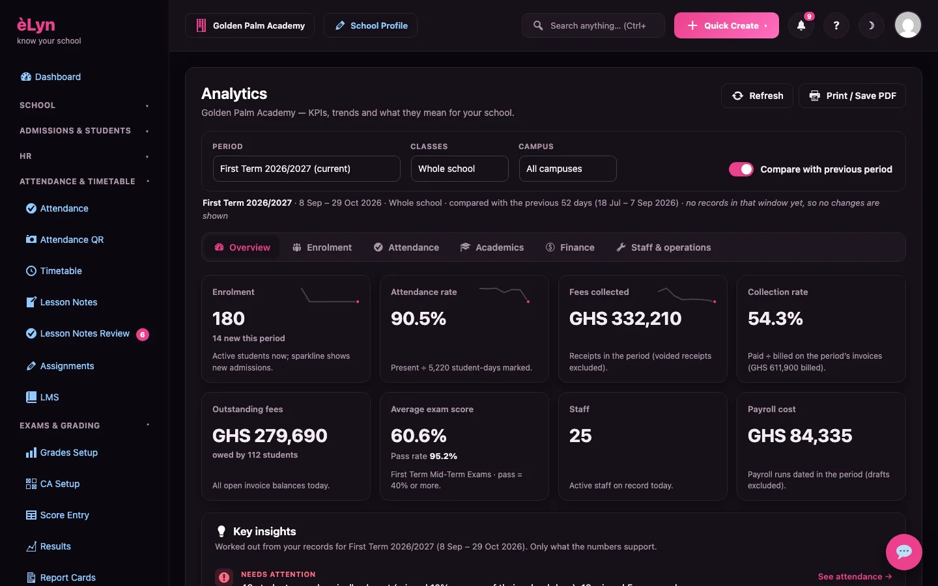Image resolution: width=938 pixels, height=586 pixels.
Task: Open the Quick Create button
Action: point(726,25)
